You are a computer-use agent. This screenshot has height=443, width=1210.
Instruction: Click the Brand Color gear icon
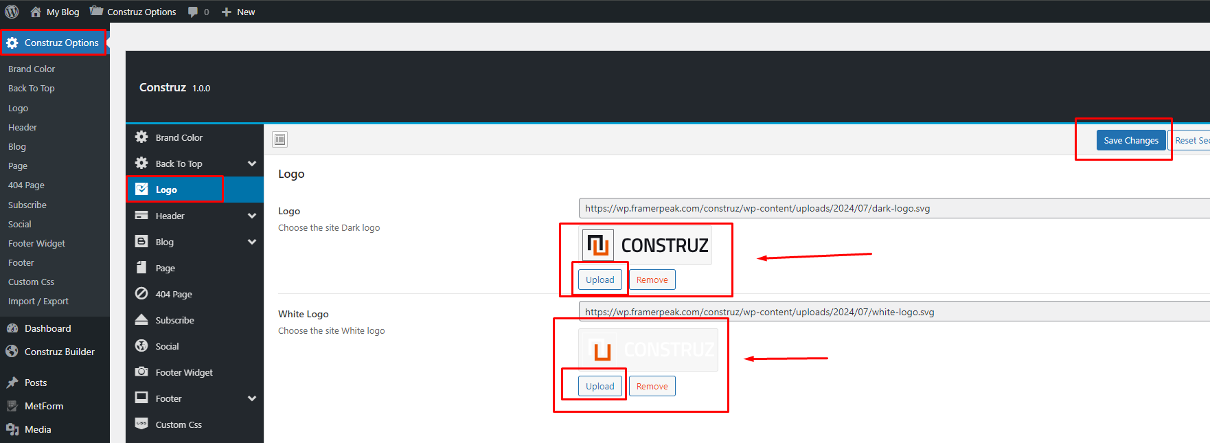click(141, 137)
